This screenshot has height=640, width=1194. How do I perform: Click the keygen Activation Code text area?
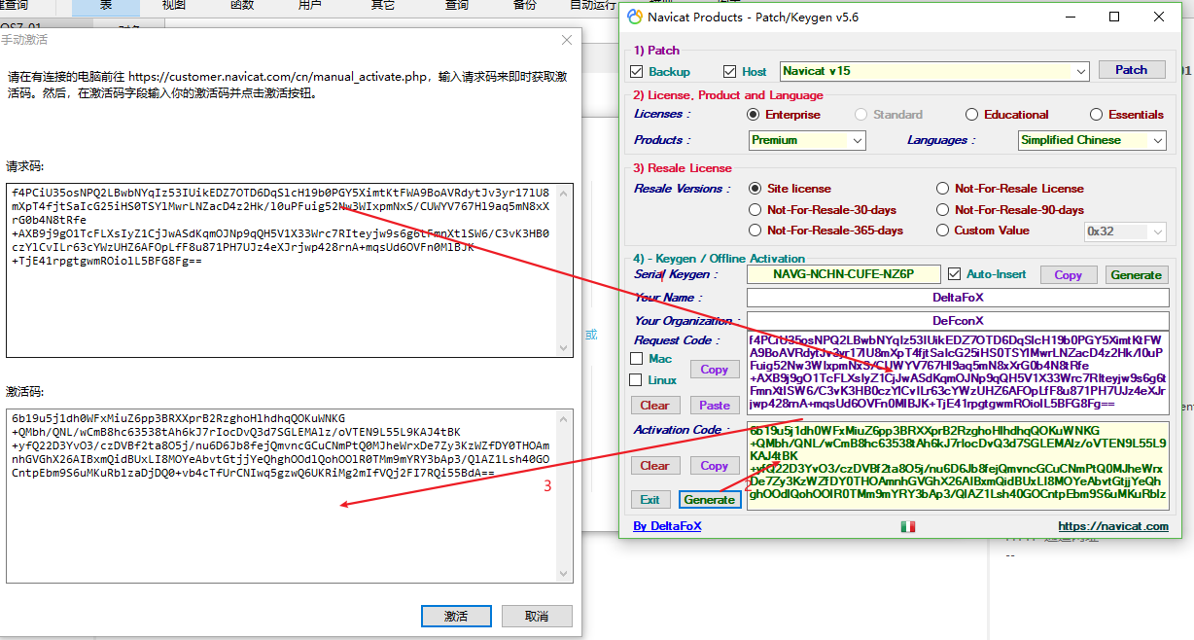click(x=958, y=466)
